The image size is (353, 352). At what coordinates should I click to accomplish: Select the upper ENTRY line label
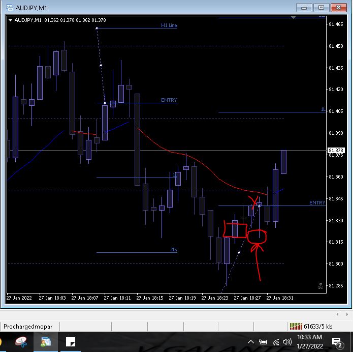click(169, 100)
